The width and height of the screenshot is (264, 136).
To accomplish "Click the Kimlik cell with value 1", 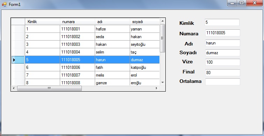I will [42, 29].
